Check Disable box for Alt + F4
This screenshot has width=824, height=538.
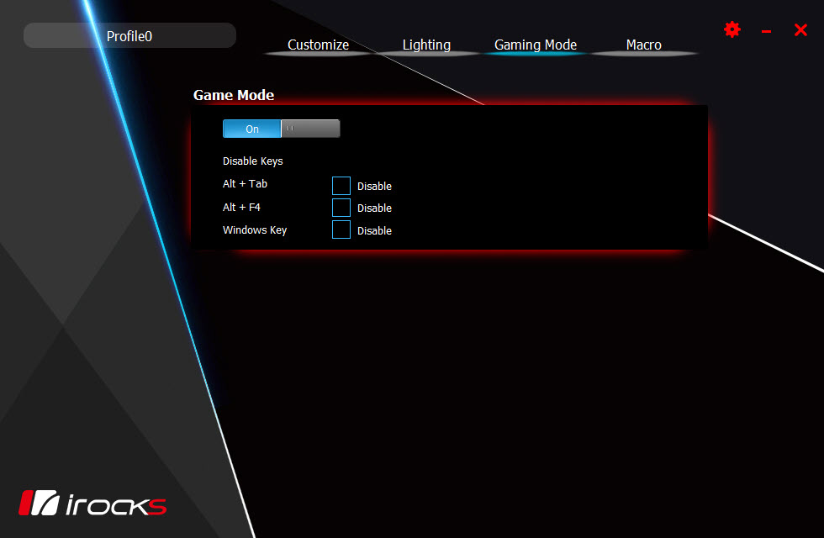click(341, 208)
